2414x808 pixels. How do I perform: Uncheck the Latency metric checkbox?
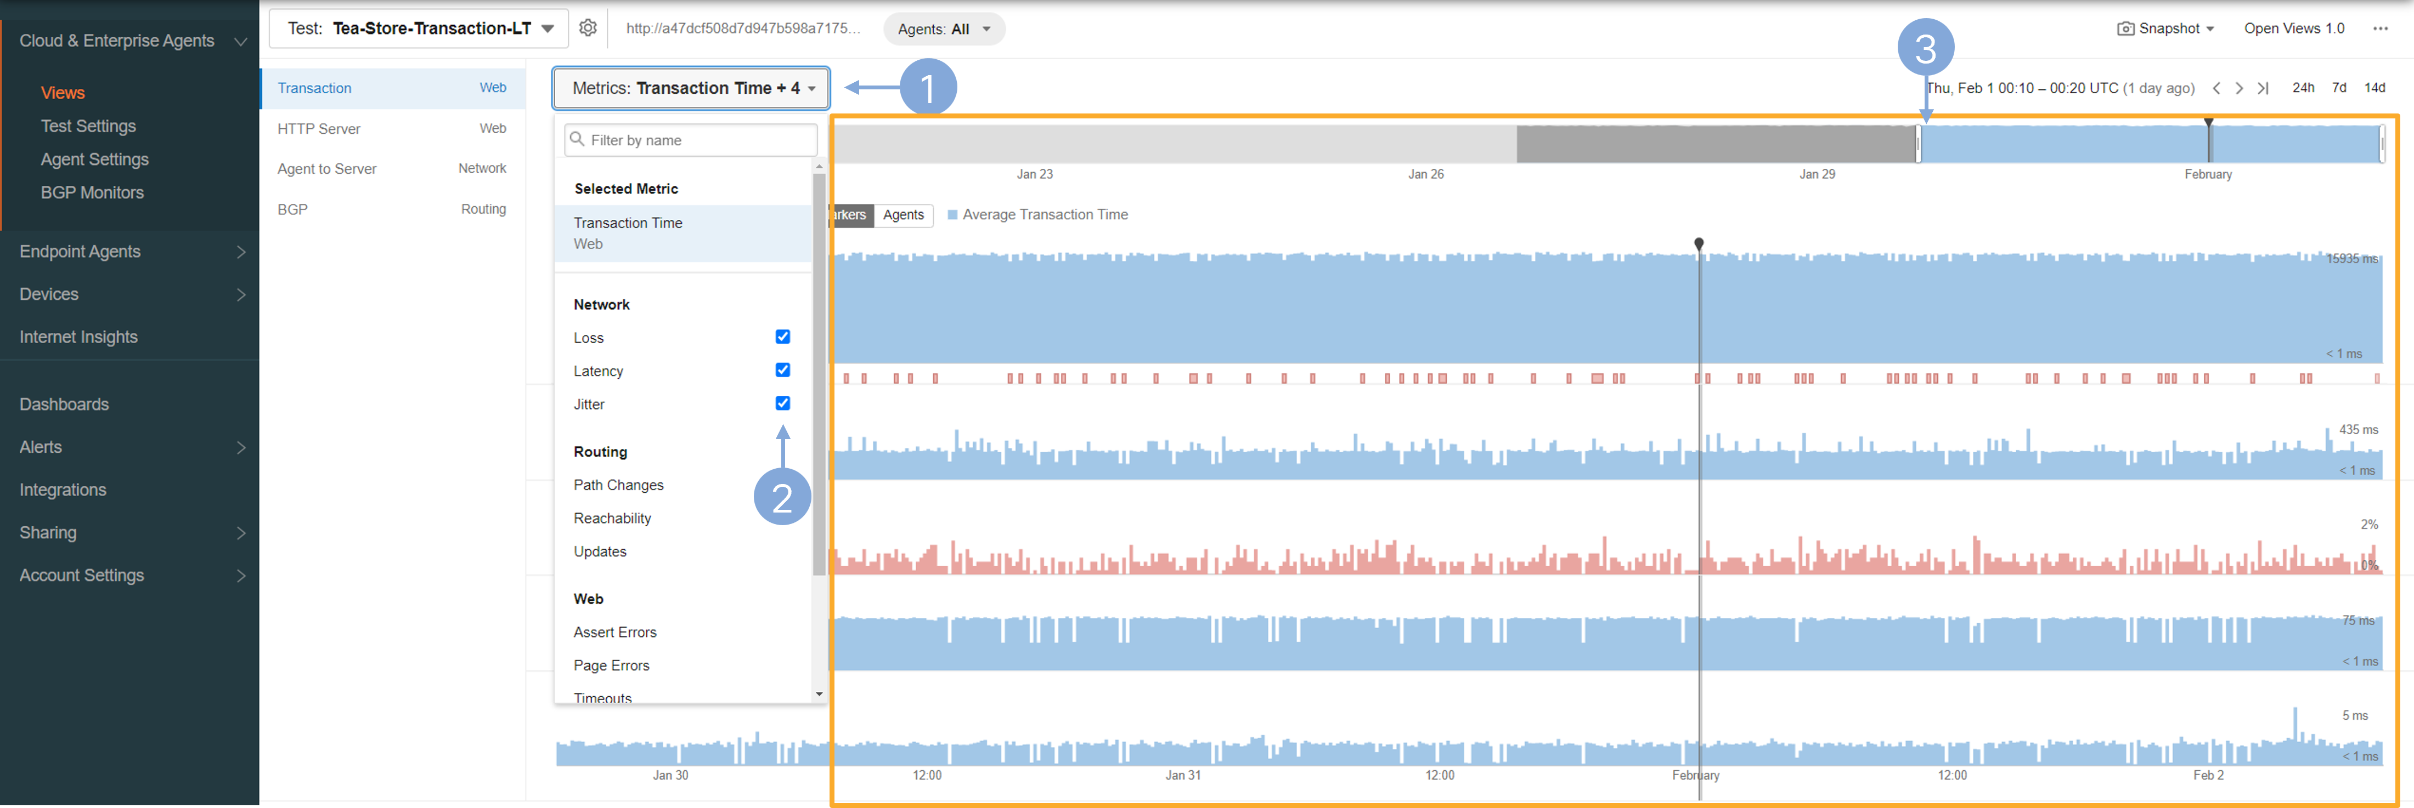[x=782, y=370]
